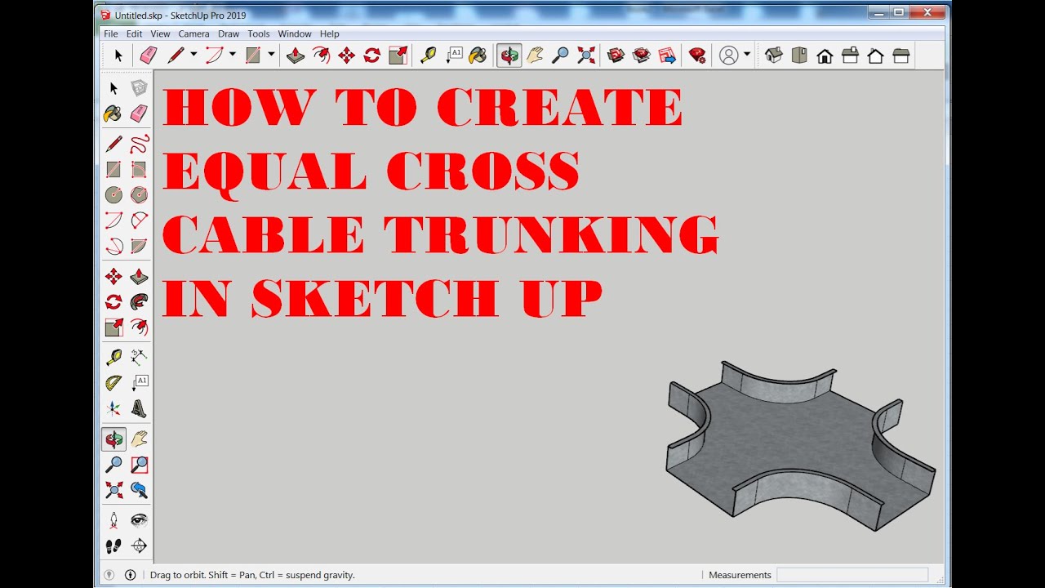This screenshot has width=1045, height=588.
Task: Open Extension Warehouse ruby icon
Action: point(697,56)
